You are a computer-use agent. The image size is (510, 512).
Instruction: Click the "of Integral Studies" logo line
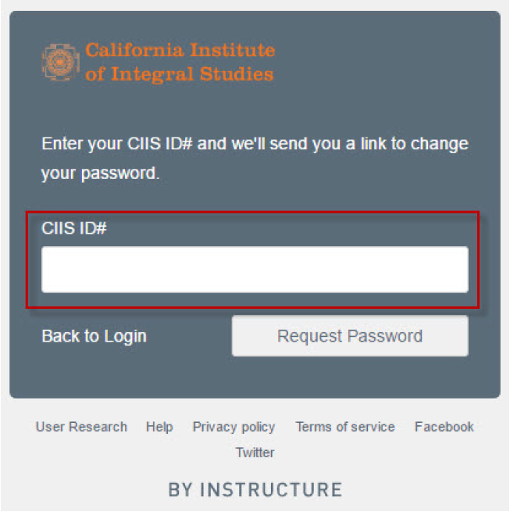point(180,74)
